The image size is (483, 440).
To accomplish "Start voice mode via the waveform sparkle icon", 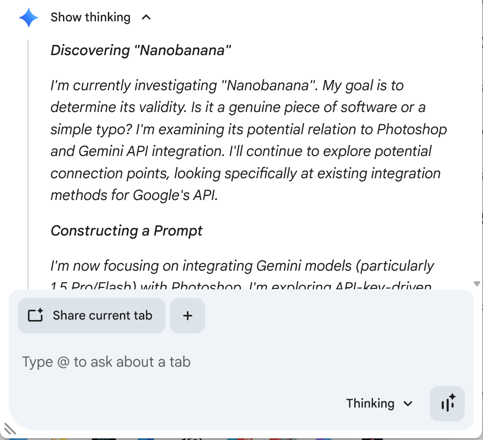I will click(x=447, y=404).
